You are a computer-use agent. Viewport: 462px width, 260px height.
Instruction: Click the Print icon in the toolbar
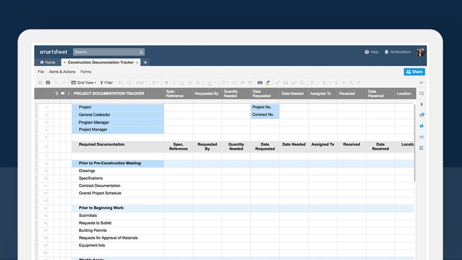tap(48, 83)
